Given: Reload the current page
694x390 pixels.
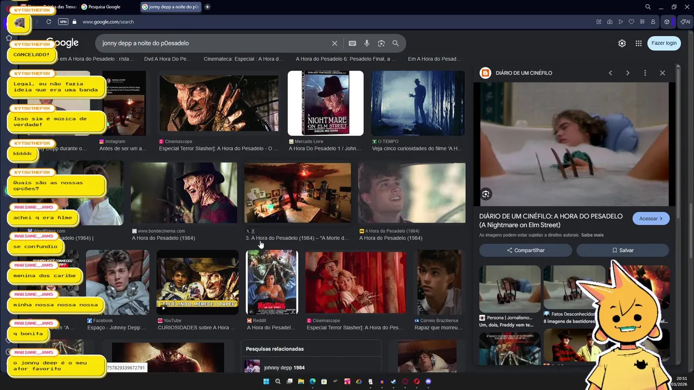Looking at the screenshot, I should click(x=49, y=22).
